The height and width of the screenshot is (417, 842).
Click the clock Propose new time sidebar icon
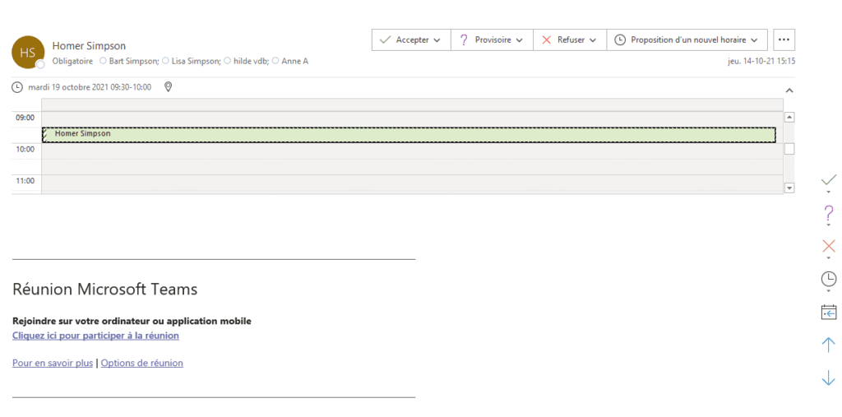pyautogui.click(x=829, y=279)
